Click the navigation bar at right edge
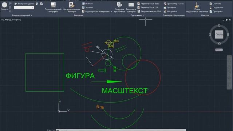This screenshot has height=131, width=233. (229, 72)
